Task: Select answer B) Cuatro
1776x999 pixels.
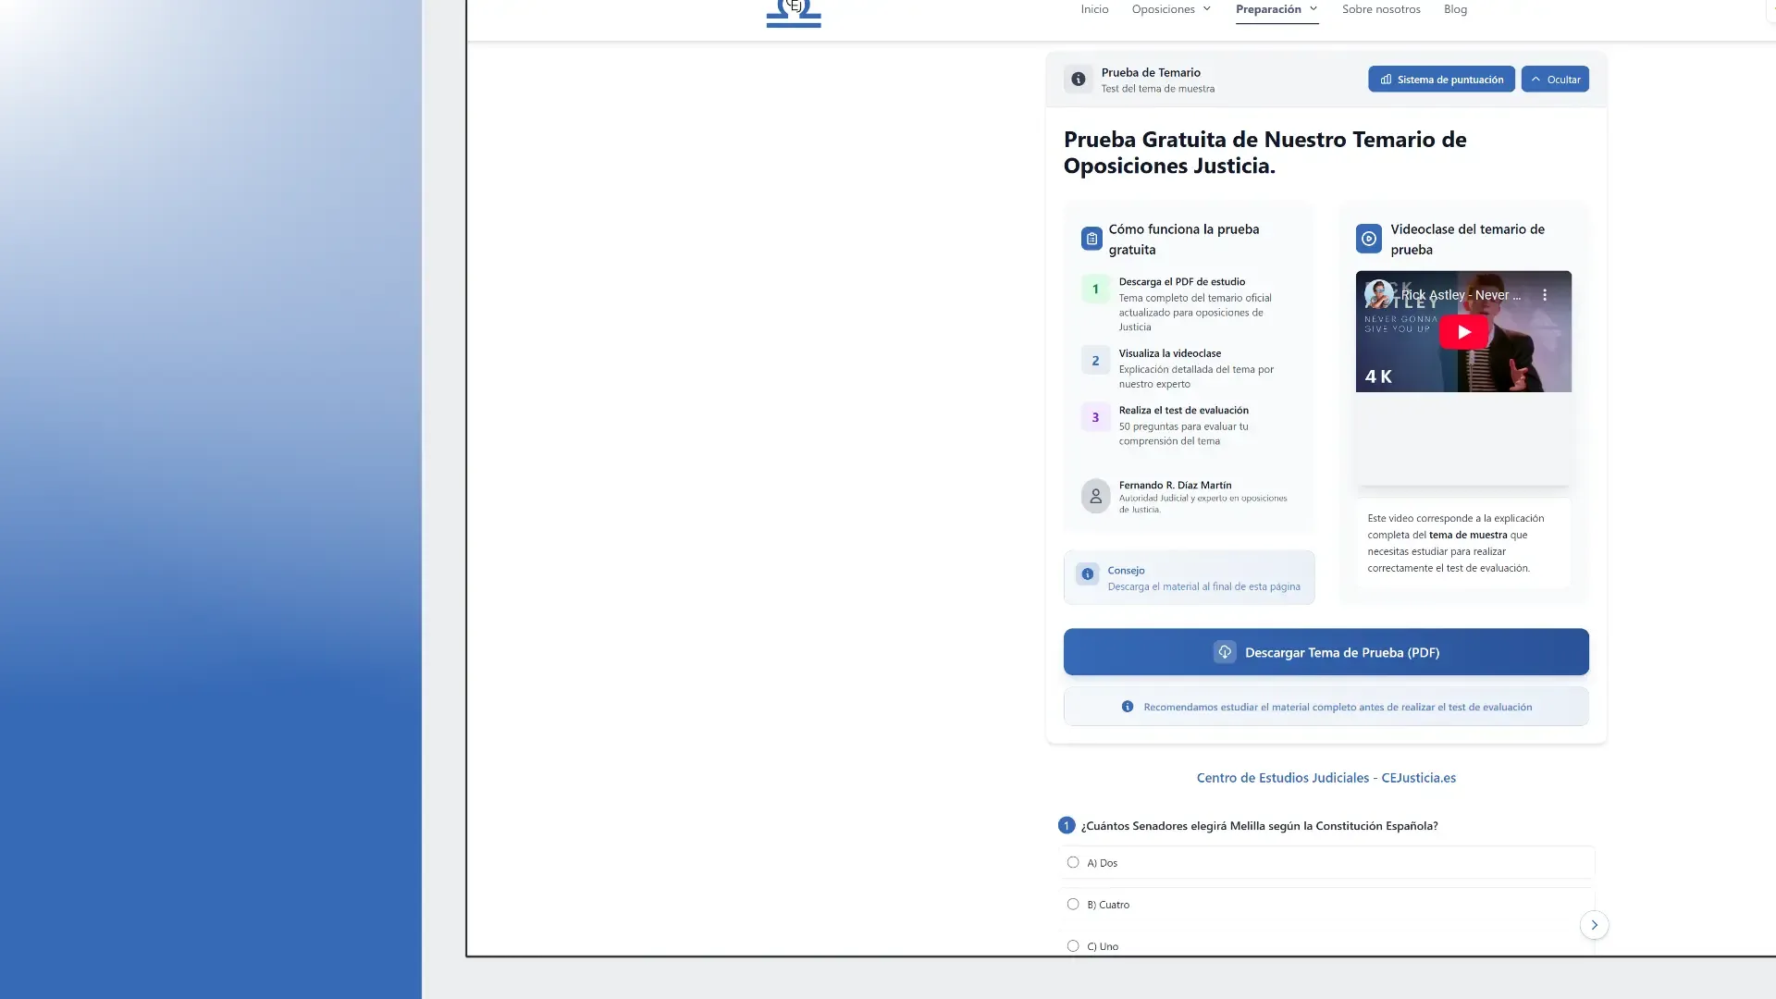Action: pyautogui.click(x=1073, y=904)
